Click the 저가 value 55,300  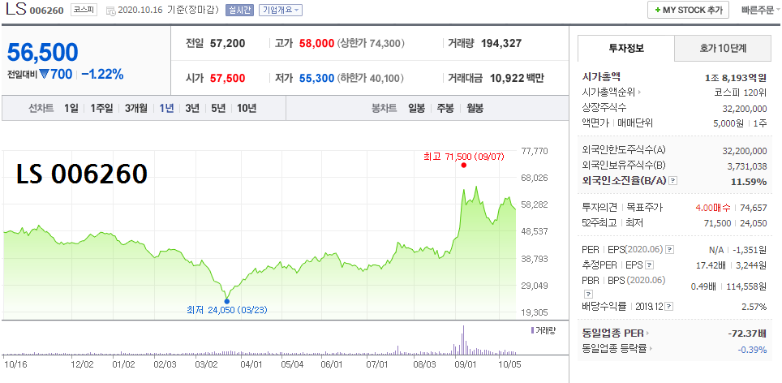coord(316,78)
